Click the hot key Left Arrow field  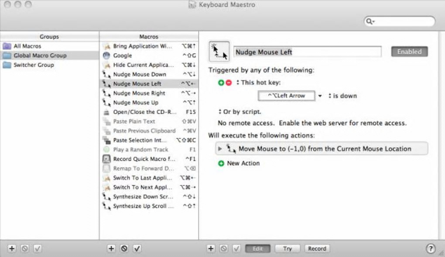point(286,96)
